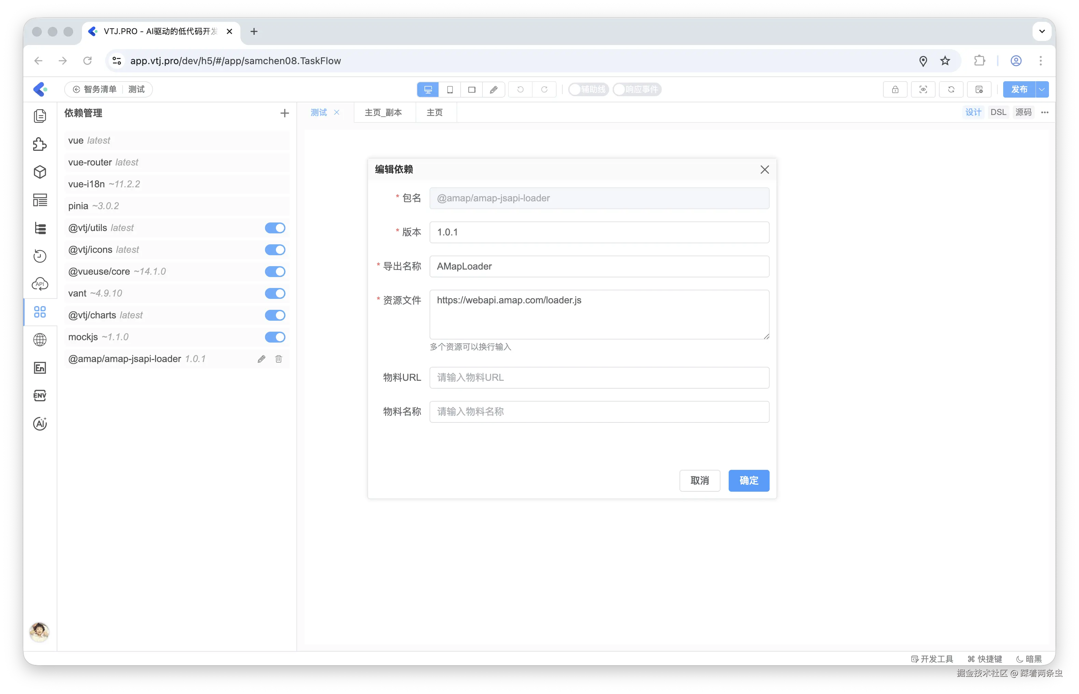Click the globe icon in left sidebar
The height and width of the screenshot is (694, 1079).
(40, 340)
